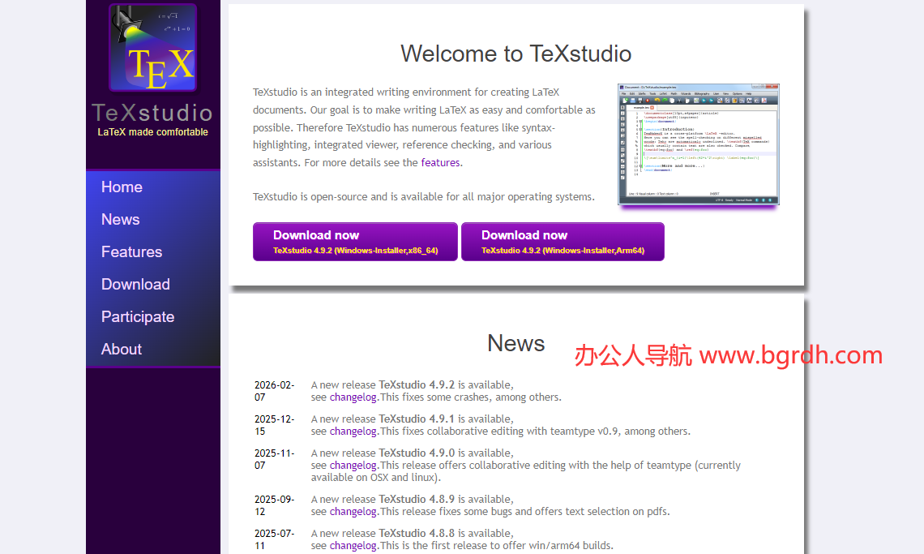Click bold 'TeXstudio 4.9.2' release name
Image resolution: width=924 pixels, height=554 pixels.
[417, 384]
